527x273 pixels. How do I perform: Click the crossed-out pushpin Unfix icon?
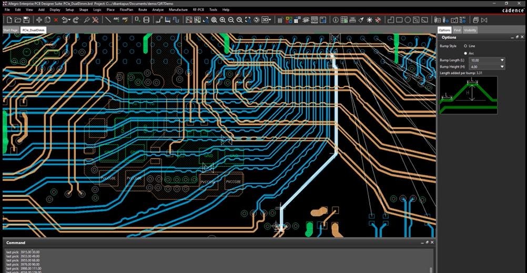[95, 20]
